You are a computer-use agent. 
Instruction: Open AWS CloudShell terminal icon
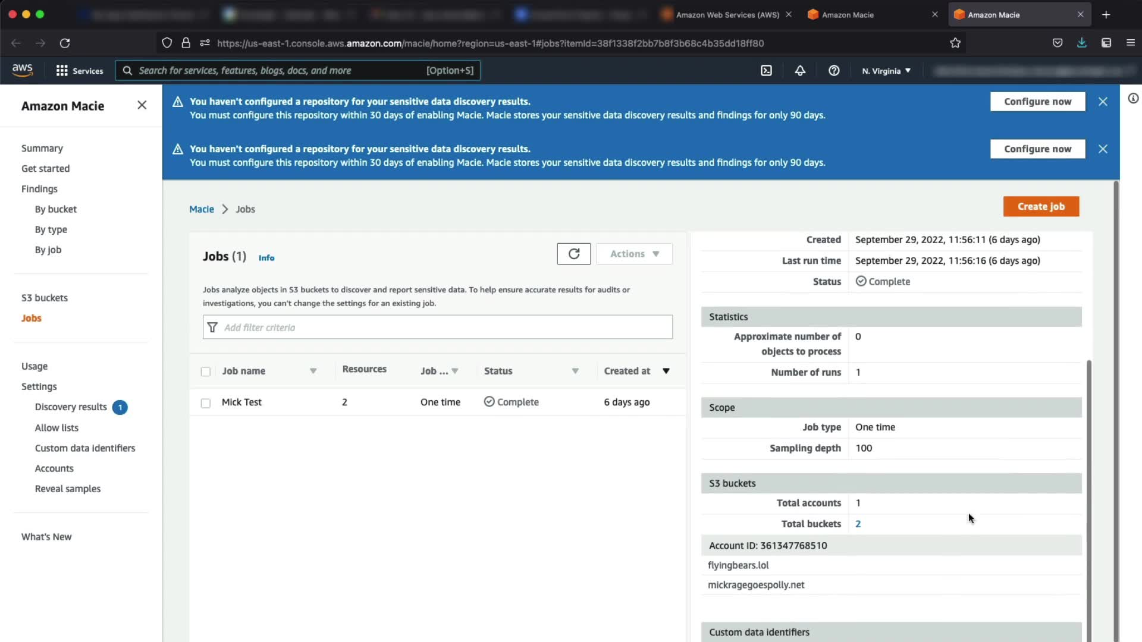coord(766,71)
